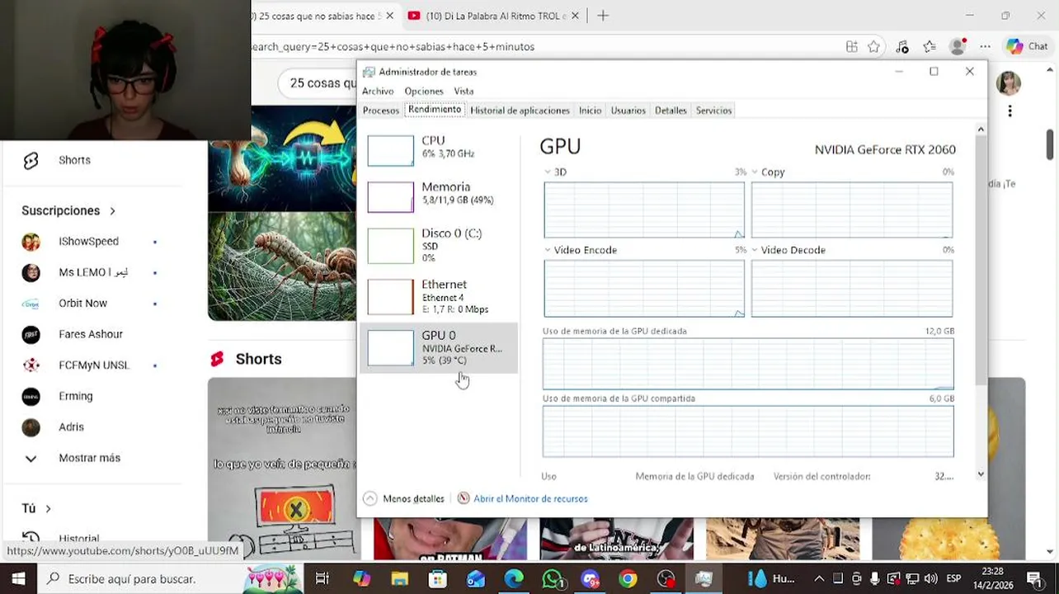Switch to the Procesos tab

[381, 111]
